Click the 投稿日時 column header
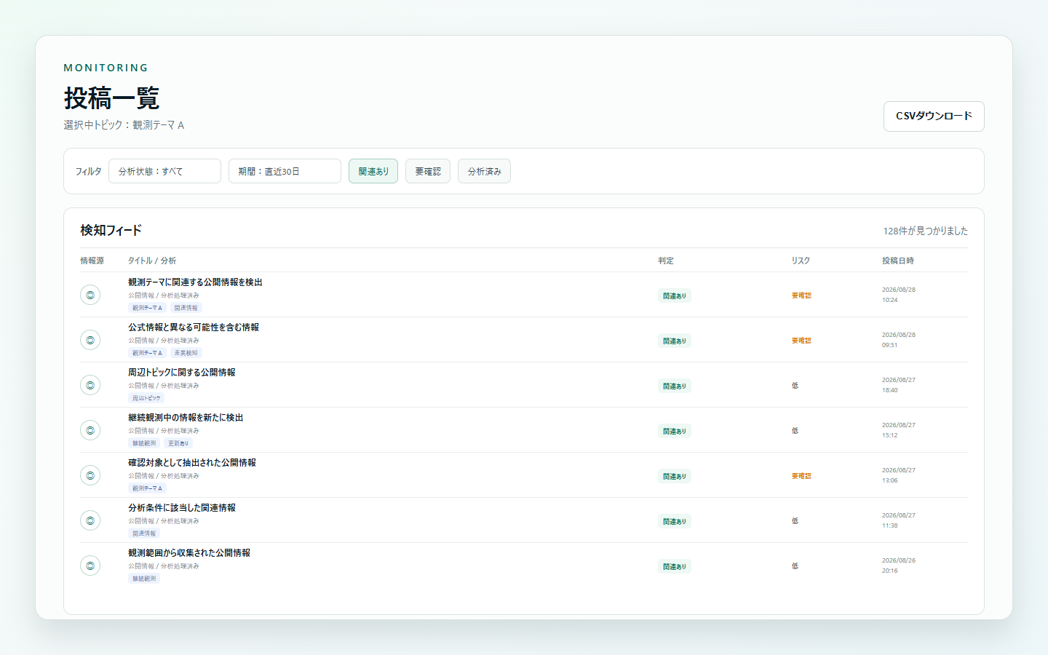 coord(898,261)
